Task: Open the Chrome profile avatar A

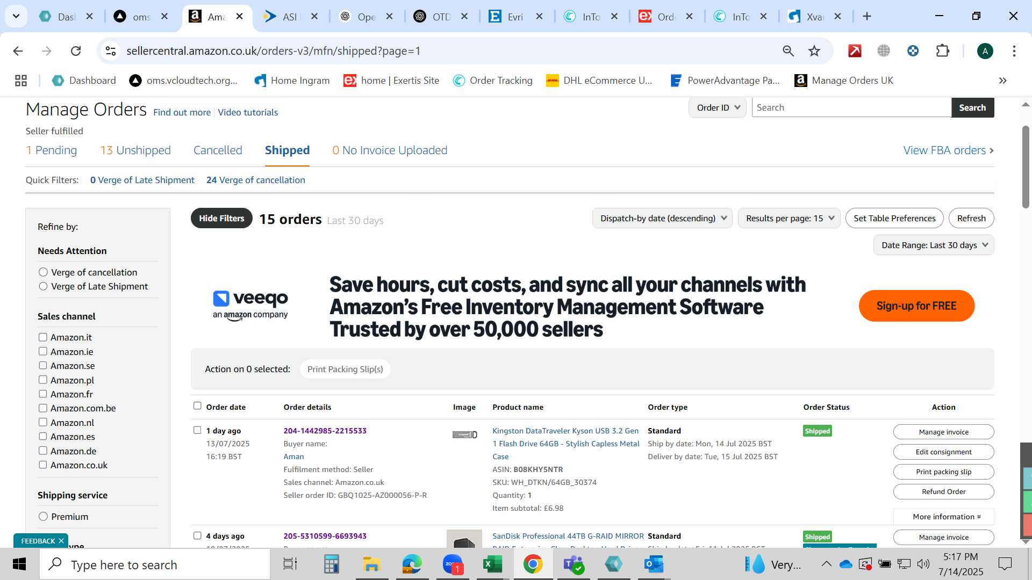Action: click(985, 51)
